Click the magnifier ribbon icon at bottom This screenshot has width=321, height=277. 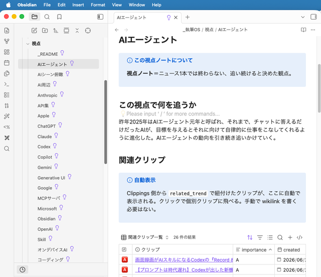tap(7, 149)
